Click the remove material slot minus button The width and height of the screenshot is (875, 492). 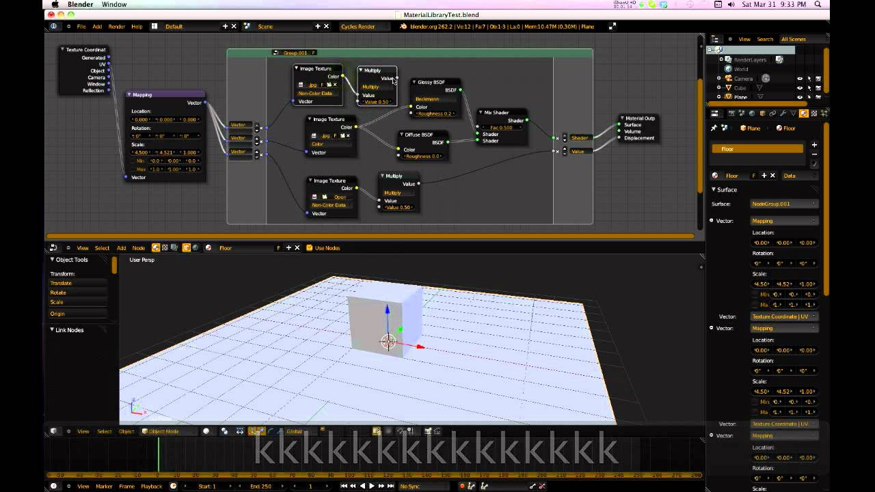coord(814,154)
